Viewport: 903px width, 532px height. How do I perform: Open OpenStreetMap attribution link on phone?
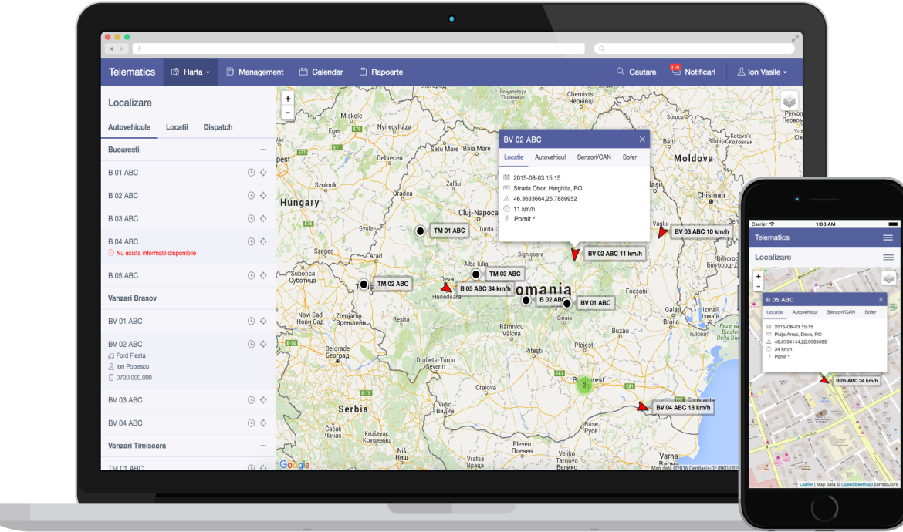857,484
